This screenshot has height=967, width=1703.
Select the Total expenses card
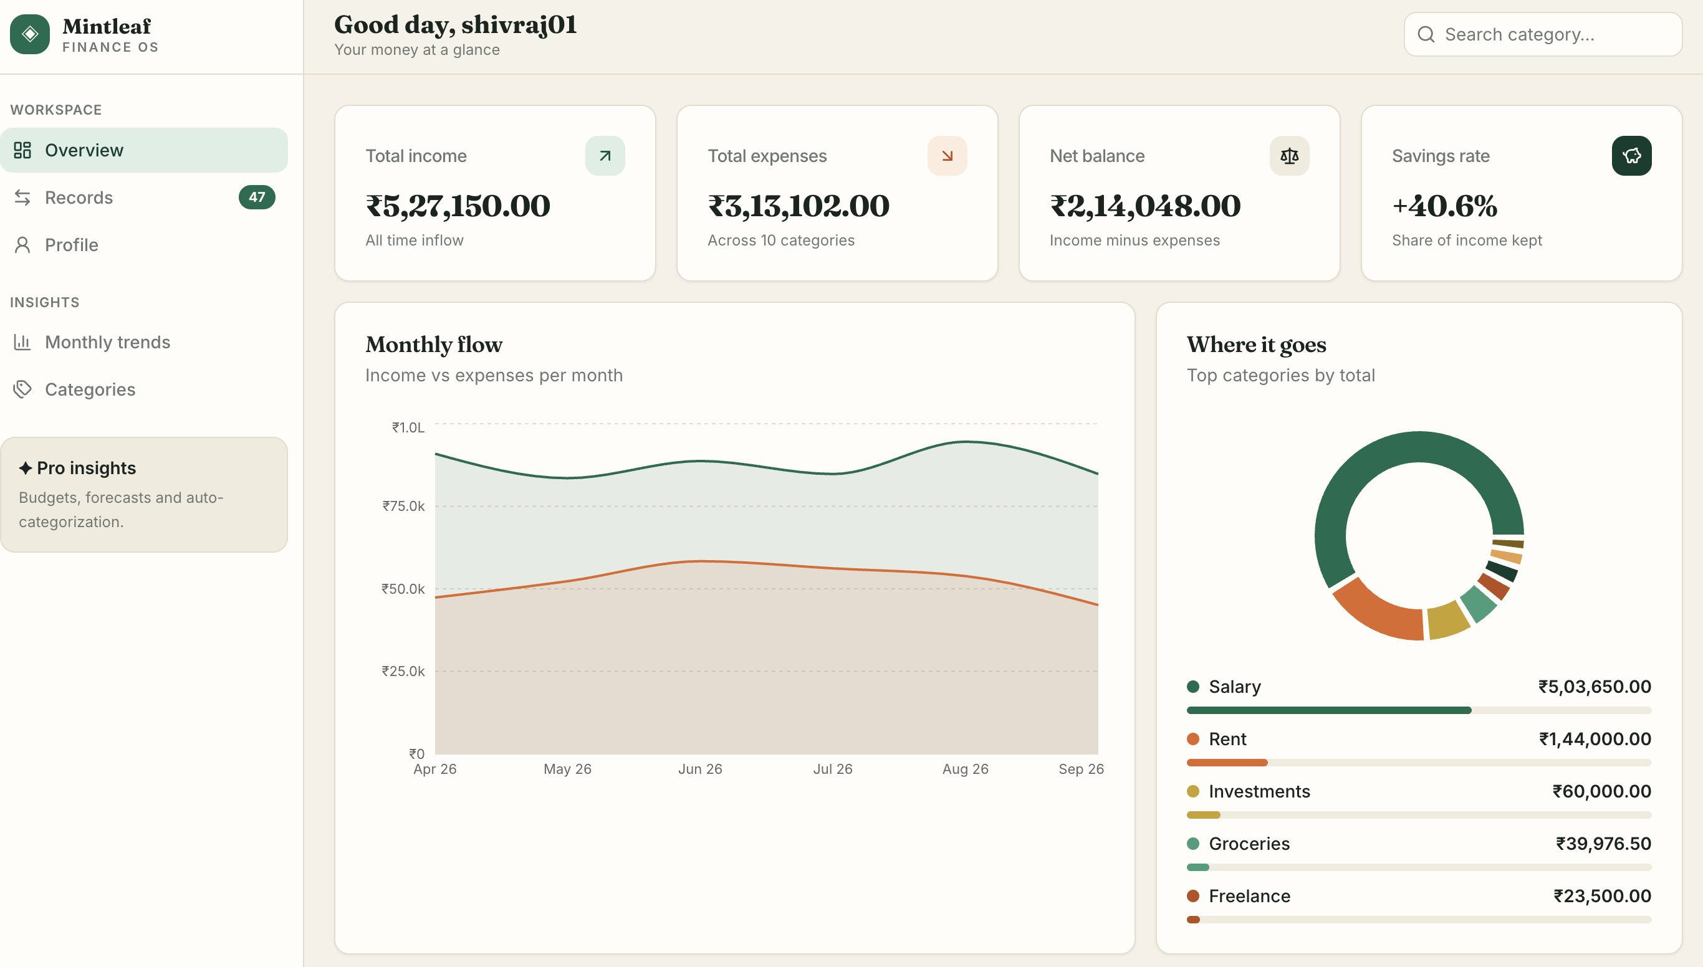[837, 193]
